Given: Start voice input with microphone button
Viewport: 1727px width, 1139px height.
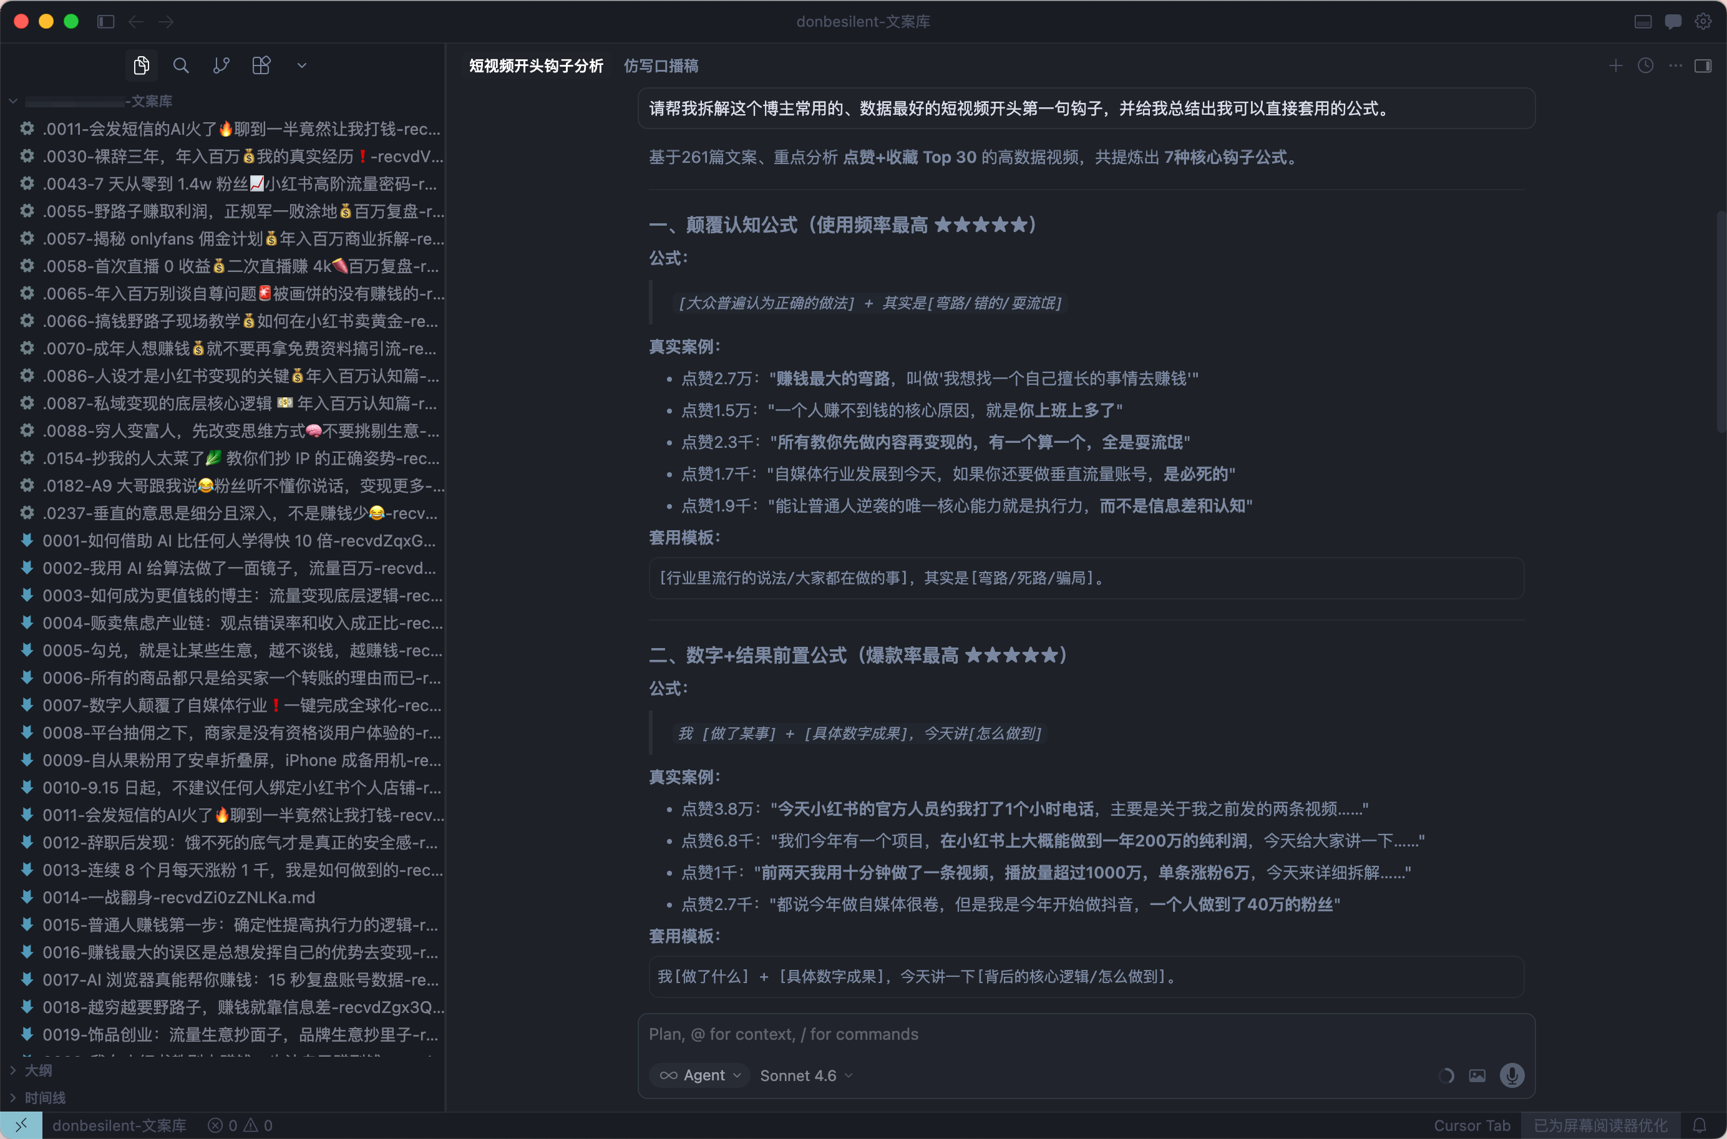Looking at the screenshot, I should click(x=1512, y=1075).
